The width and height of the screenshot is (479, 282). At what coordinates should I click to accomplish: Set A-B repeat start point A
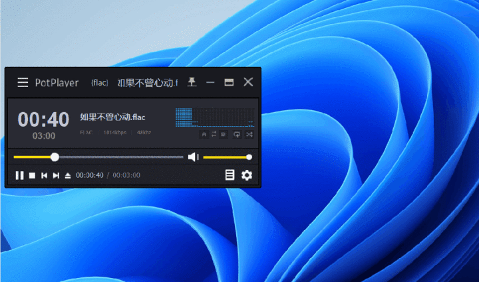pos(204,134)
